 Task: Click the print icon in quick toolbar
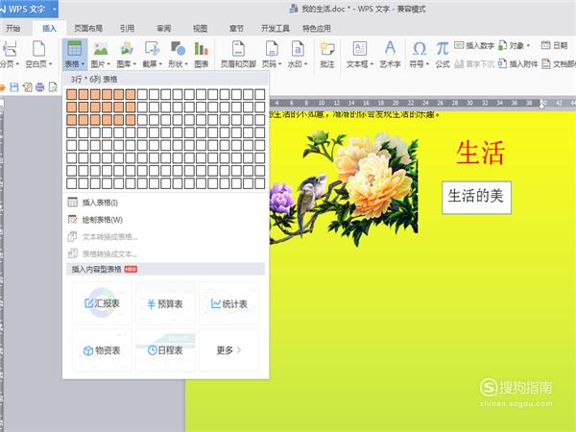[x=39, y=87]
